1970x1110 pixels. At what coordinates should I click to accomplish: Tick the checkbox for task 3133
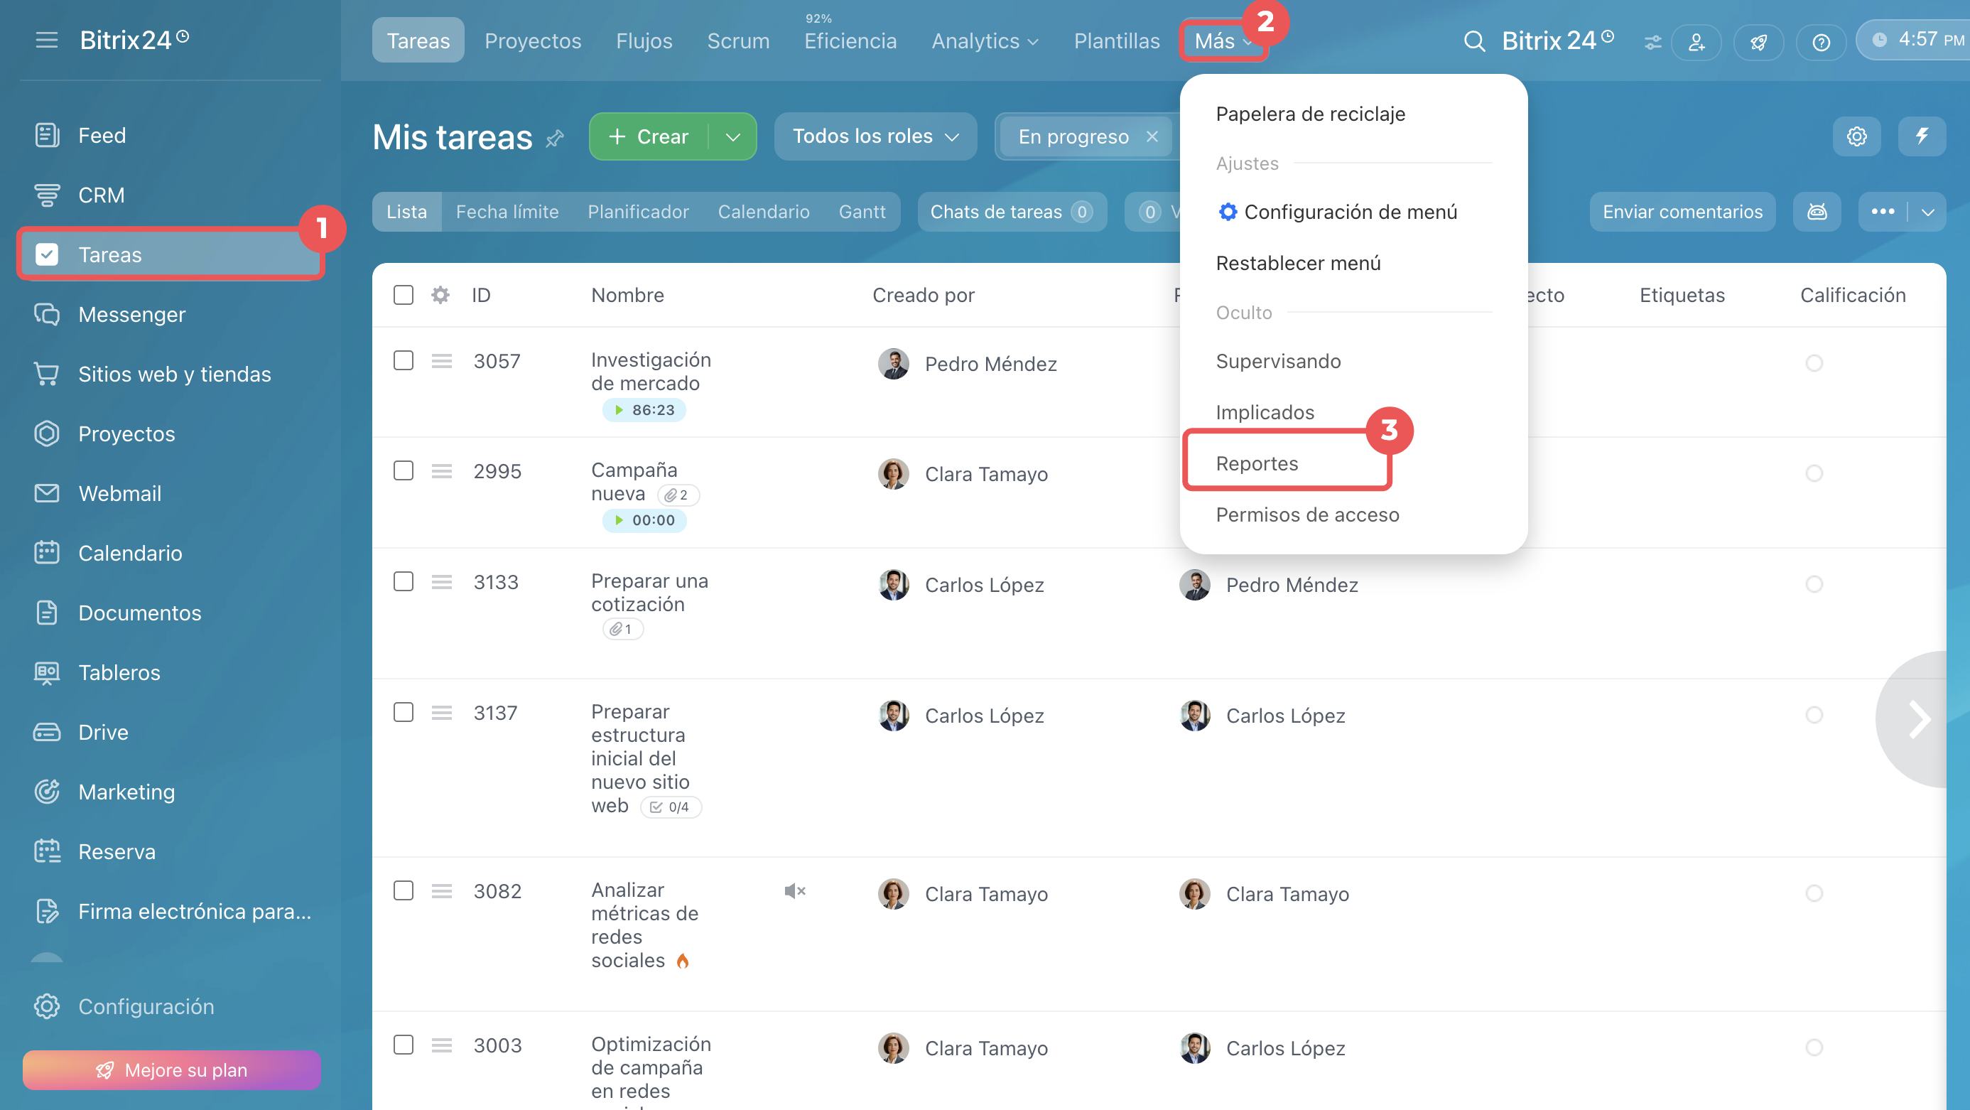click(x=403, y=581)
